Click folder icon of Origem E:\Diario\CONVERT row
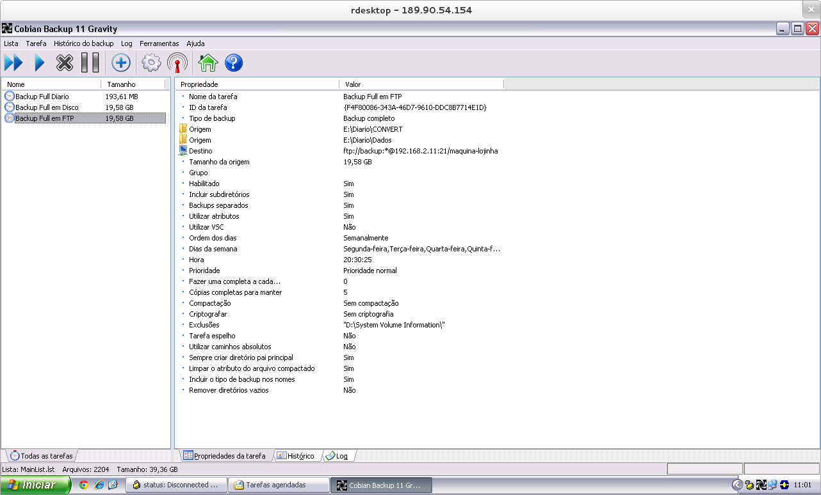This screenshot has height=495, width=821. pos(183,129)
